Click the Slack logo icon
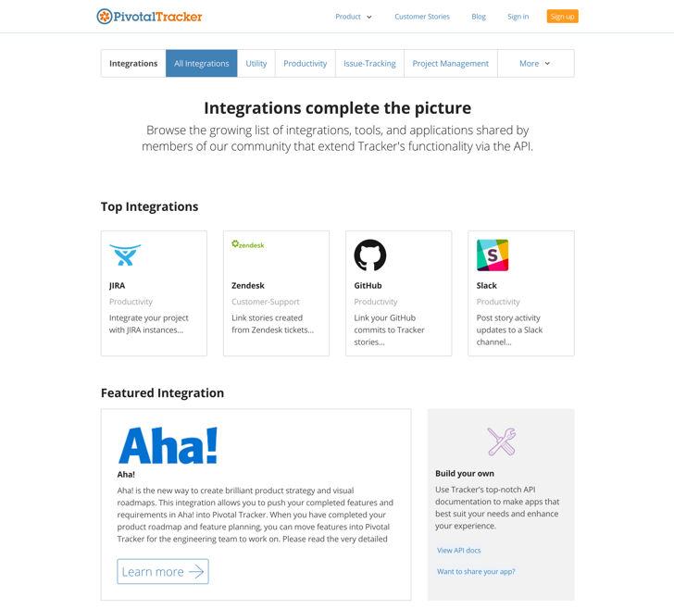 coord(492,255)
